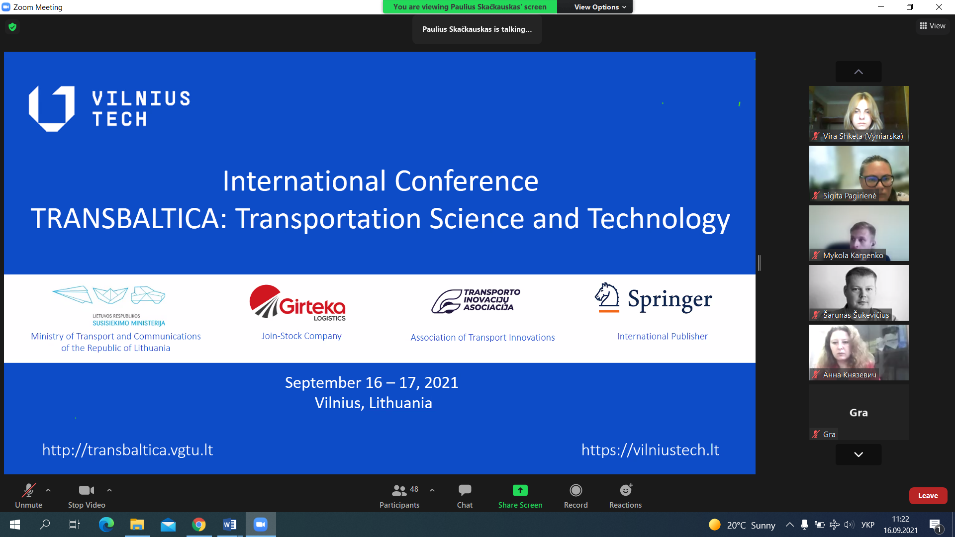Open Mail app from taskbar

tap(168, 525)
